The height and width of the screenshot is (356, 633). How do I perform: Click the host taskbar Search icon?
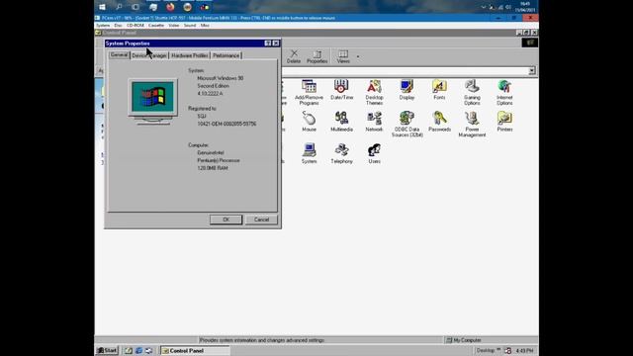coord(119,7)
